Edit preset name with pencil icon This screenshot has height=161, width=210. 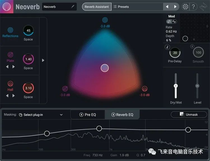73,6
